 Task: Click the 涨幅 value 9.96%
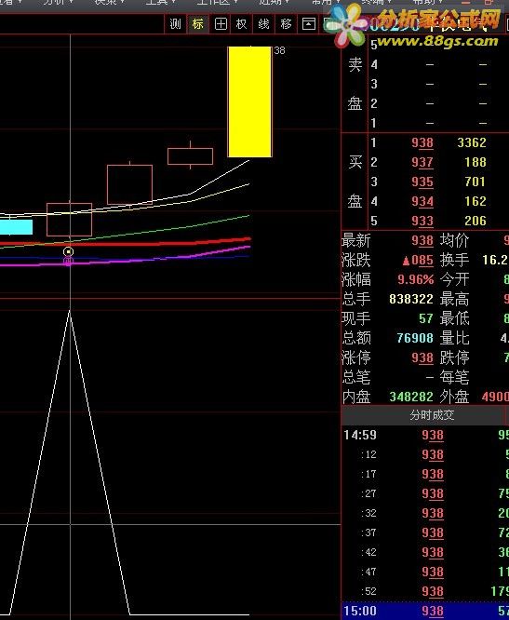(x=416, y=280)
